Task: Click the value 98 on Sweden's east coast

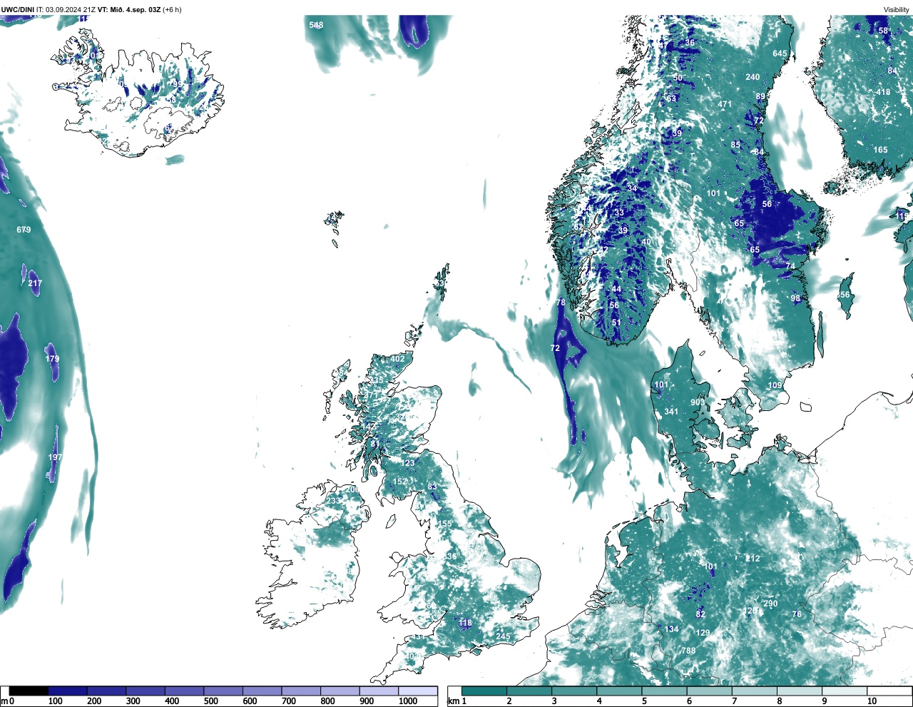Action: point(795,298)
